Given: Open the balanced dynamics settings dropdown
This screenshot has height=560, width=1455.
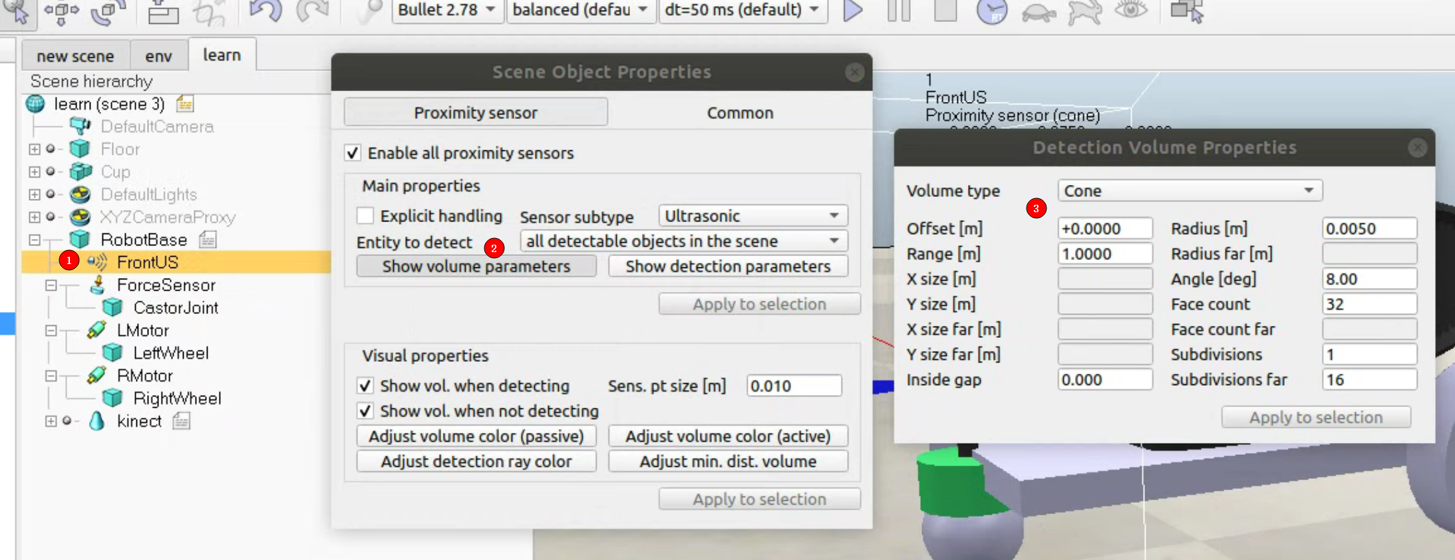Looking at the screenshot, I should [581, 10].
